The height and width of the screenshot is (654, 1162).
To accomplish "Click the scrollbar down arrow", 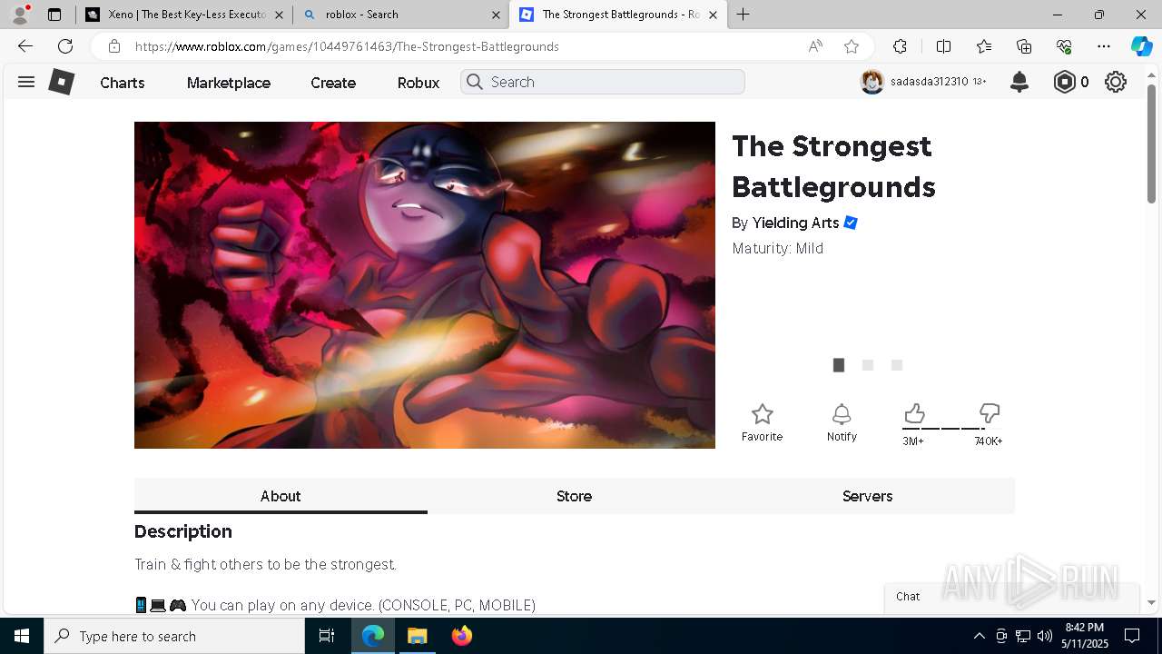I will tap(1151, 602).
